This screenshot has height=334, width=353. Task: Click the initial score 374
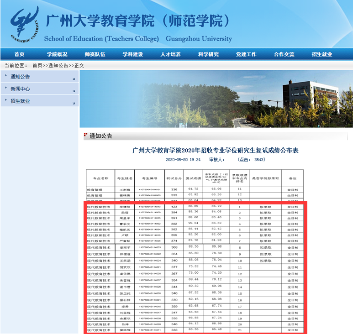tap(174, 240)
